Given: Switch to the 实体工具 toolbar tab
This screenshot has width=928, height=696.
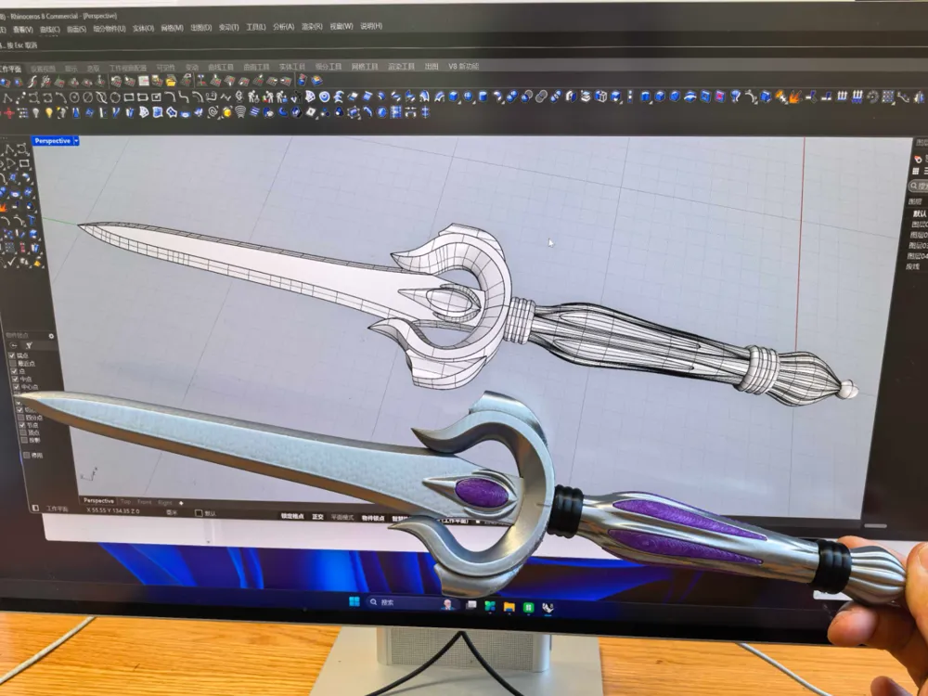Looking at the screenshot, I should 292,67.
